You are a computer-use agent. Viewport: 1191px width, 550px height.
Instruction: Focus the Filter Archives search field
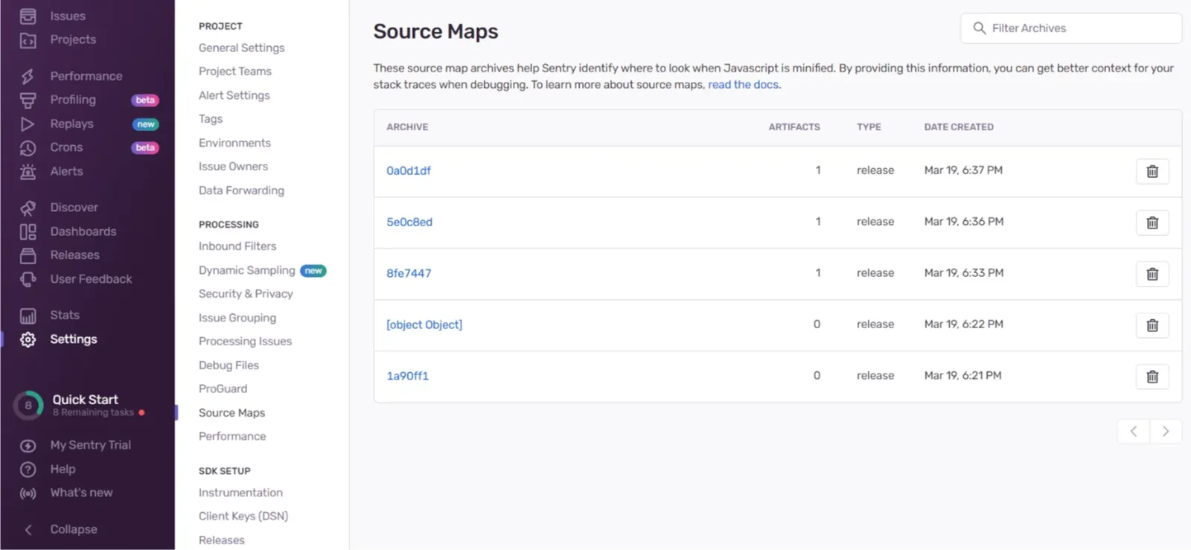tap(1071, 28)
